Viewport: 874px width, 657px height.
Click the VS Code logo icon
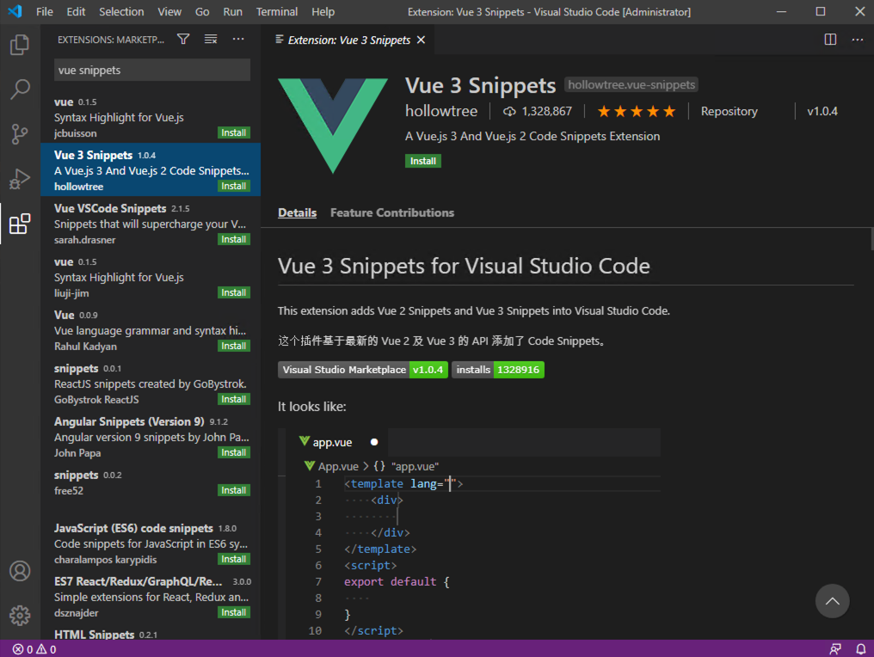pyautogui.click(x=15, y=11)
